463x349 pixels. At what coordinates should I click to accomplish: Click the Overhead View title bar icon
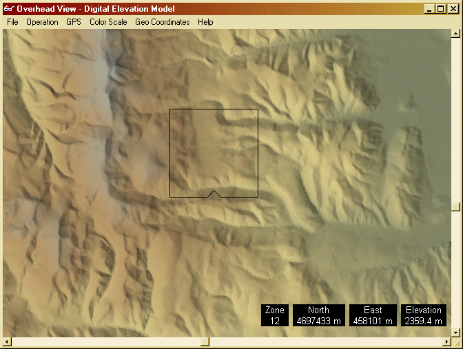pos(9,9)
